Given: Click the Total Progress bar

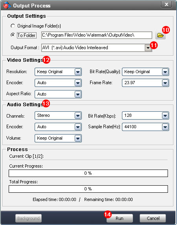Looking at the screenshot, I should [x=88, y=189].
